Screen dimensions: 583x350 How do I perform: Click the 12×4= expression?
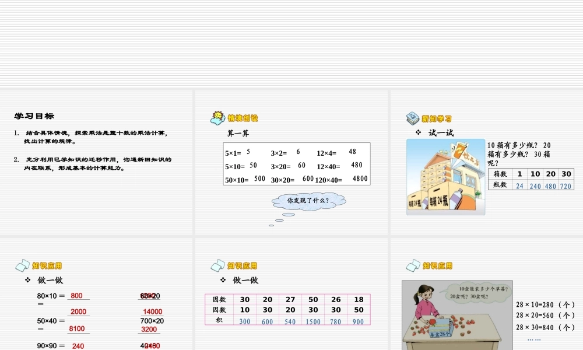click(326, 153)
